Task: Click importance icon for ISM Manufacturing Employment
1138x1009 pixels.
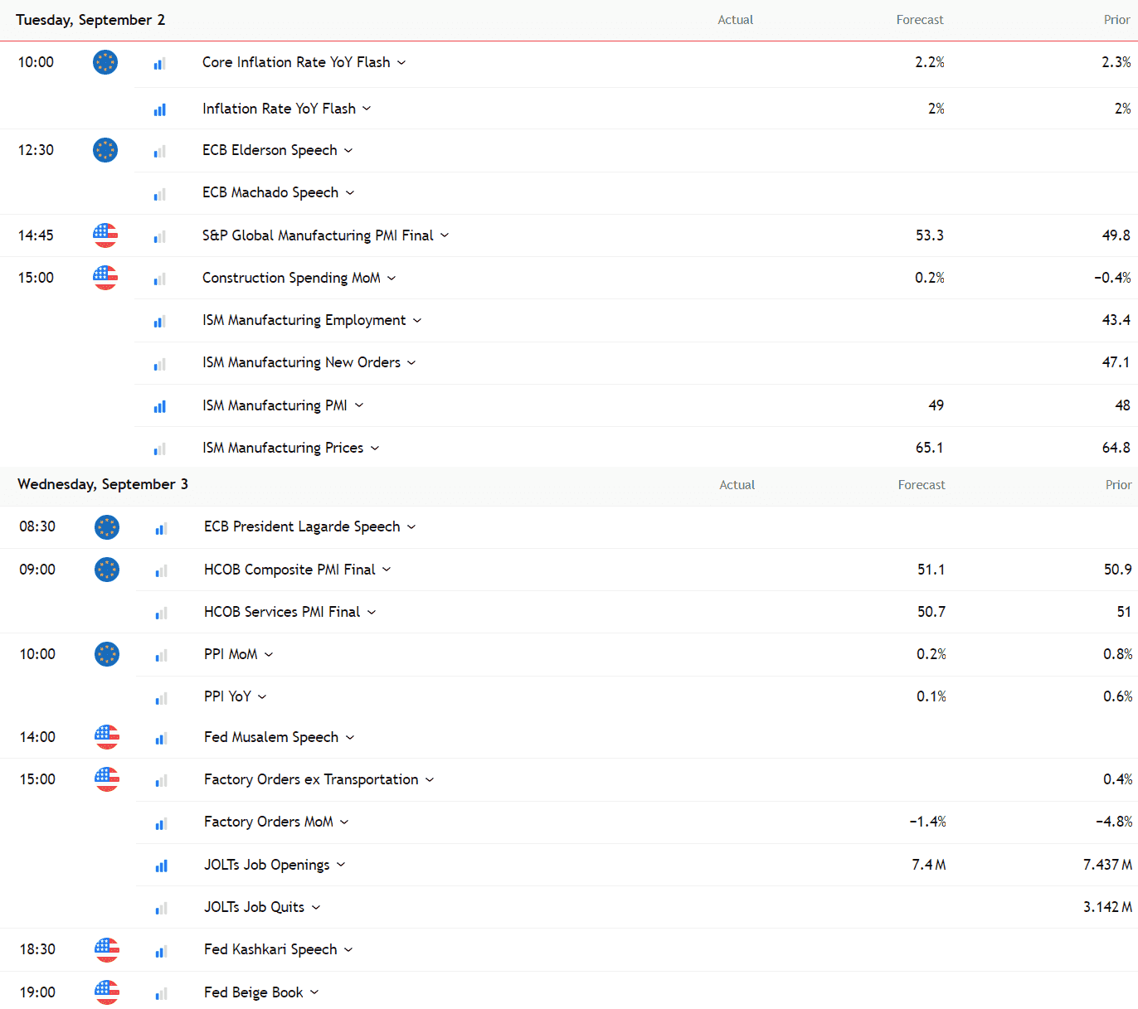Action: click(159, 321)
